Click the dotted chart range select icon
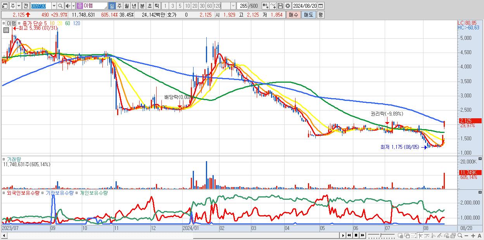Viewport: 484px width, 240px height. [x=413, y=235]
